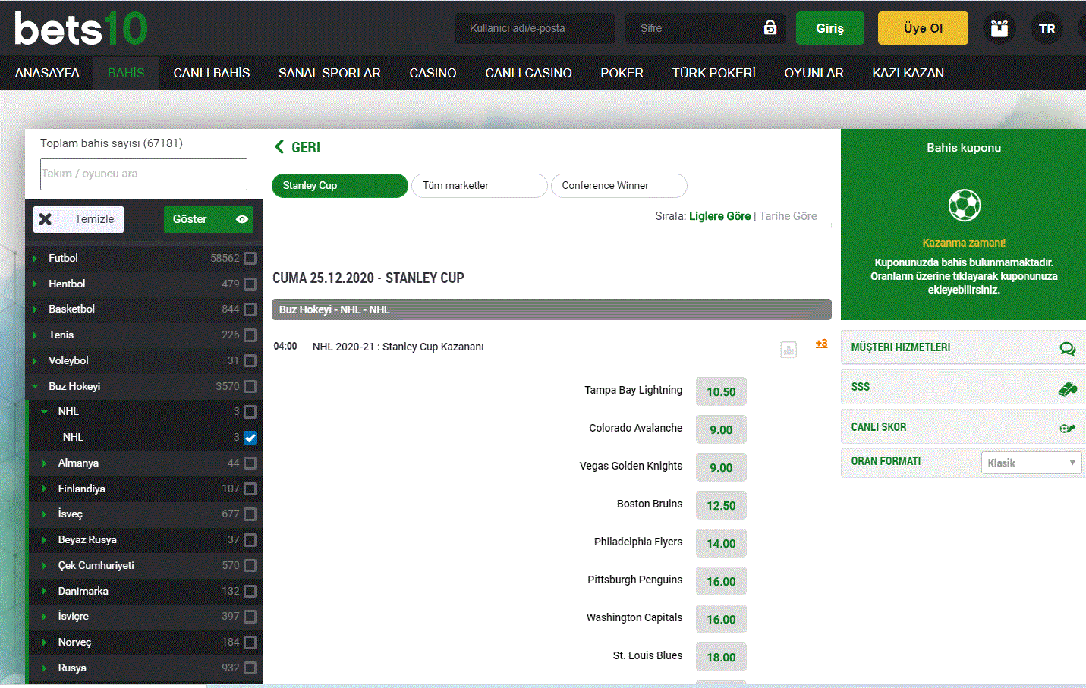Image resolution: width=1086 pixels, height=688 pixels.
Task: Click the X icon on Temizle button
Action: click(x=46, y=219)
